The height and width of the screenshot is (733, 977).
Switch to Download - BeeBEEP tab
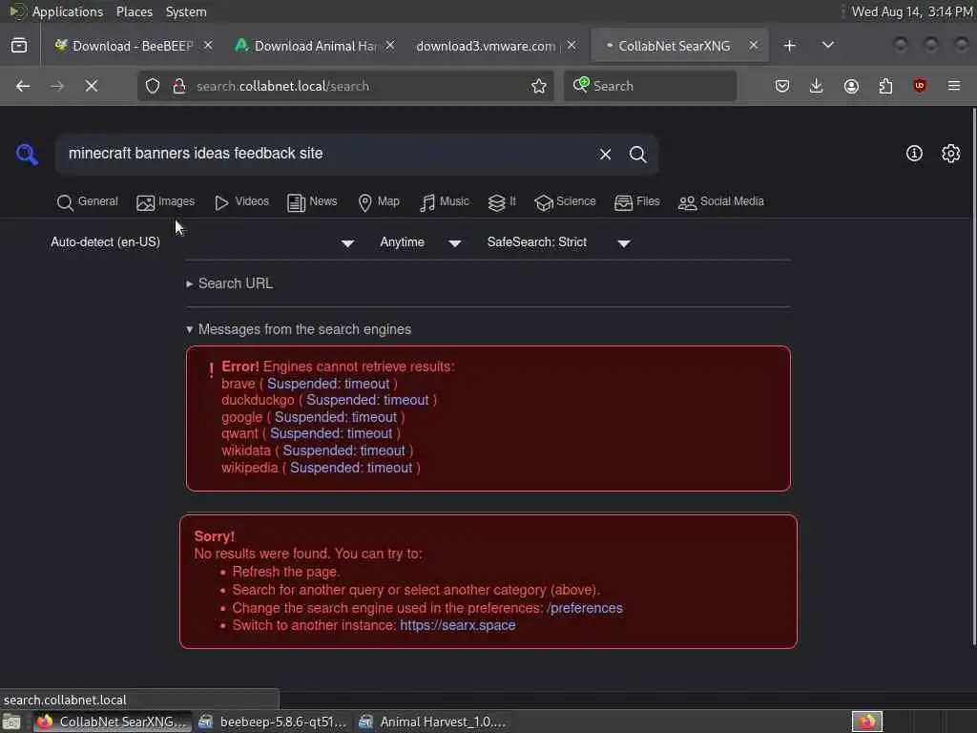[x=131, y=46]
